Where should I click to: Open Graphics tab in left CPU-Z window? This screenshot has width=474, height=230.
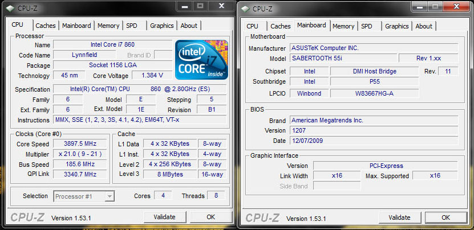(162, 26)
